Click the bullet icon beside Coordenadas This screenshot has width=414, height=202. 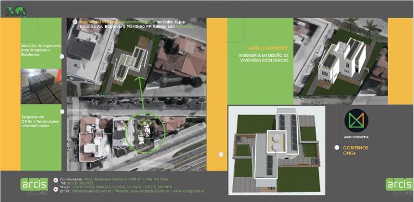coord(55,180)
